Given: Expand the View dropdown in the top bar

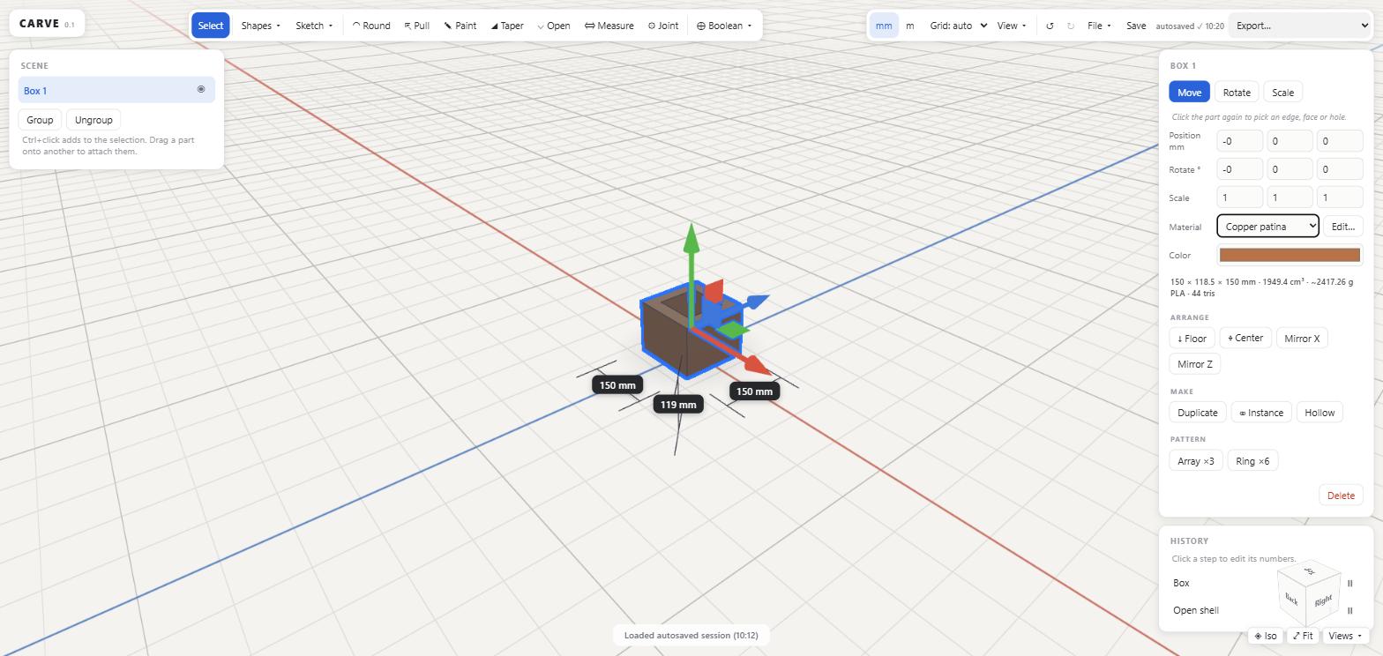Looking at the screenshot, I should click(x=1012, y=26).
